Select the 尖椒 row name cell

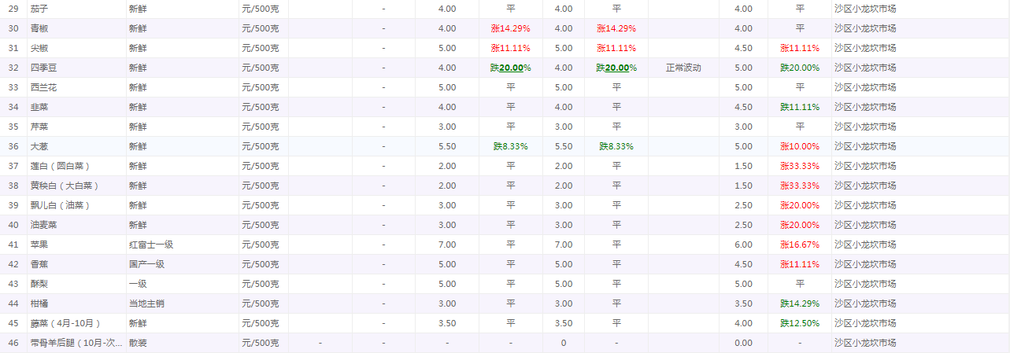(x=40, y=48)
